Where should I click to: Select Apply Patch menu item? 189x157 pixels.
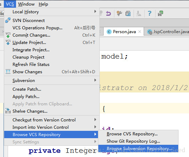point(52,97)
